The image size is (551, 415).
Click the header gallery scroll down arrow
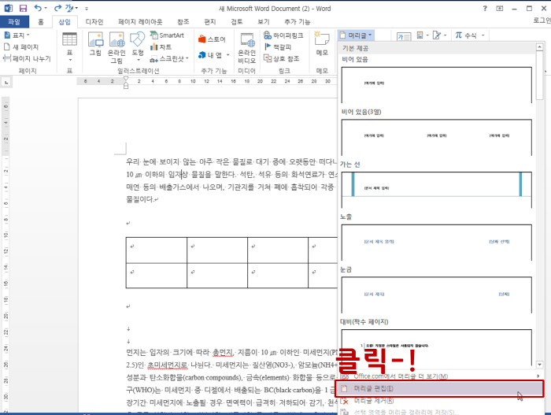pos(539,365)
